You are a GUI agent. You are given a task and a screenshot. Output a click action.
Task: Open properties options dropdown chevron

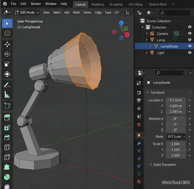click(190, 73)
